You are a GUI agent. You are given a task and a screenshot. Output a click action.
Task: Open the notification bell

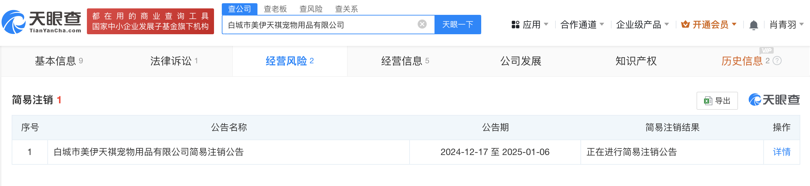coord(754,25)
